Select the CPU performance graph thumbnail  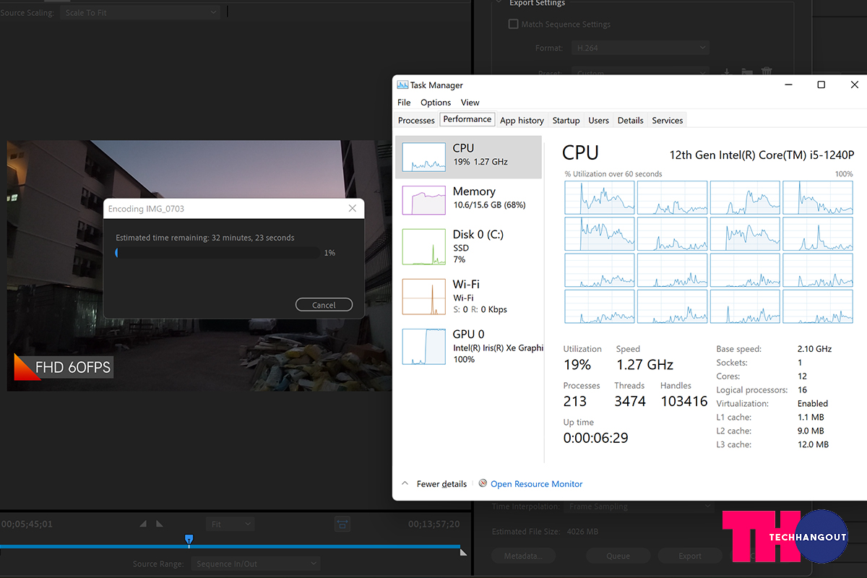pos(423,157)
